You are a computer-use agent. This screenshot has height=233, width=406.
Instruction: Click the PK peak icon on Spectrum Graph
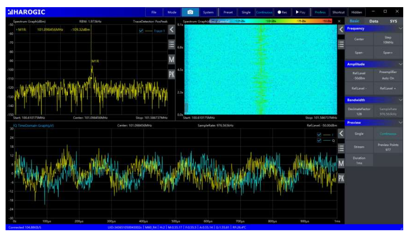pos(171,75)
